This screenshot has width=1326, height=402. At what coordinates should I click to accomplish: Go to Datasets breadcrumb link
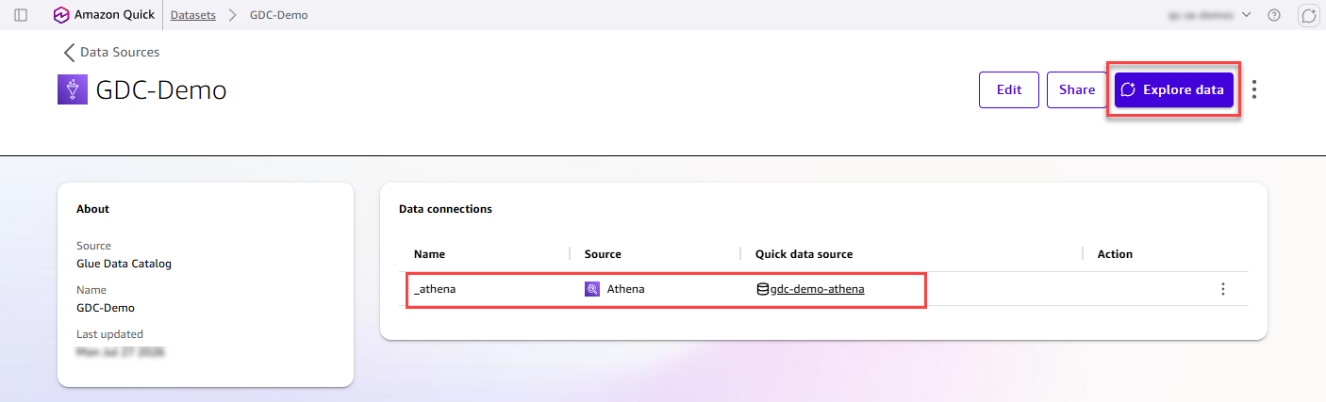click(192, 15)
